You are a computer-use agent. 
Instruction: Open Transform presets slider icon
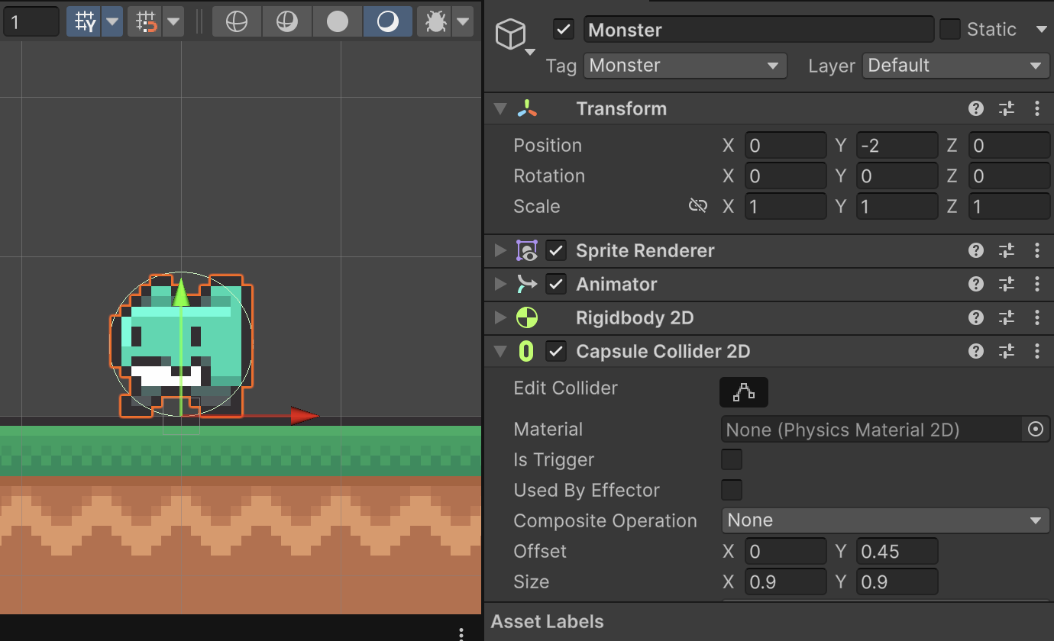pos(1007,108)
